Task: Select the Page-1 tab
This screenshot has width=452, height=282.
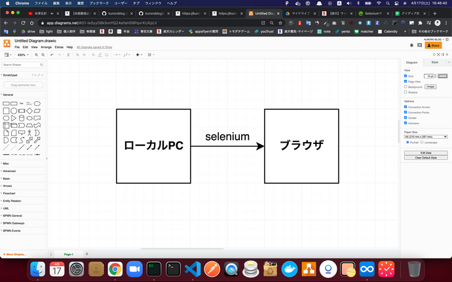Action: pyautogui.click(x=69, y=255)
